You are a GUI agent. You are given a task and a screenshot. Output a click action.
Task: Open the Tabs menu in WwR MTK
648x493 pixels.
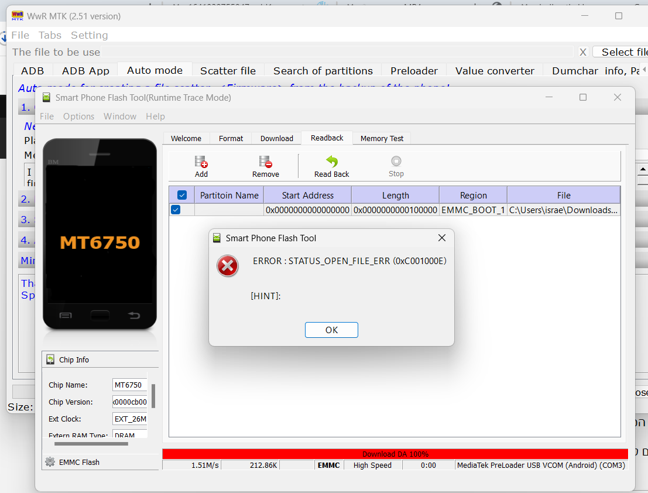(x=50, y=35)
